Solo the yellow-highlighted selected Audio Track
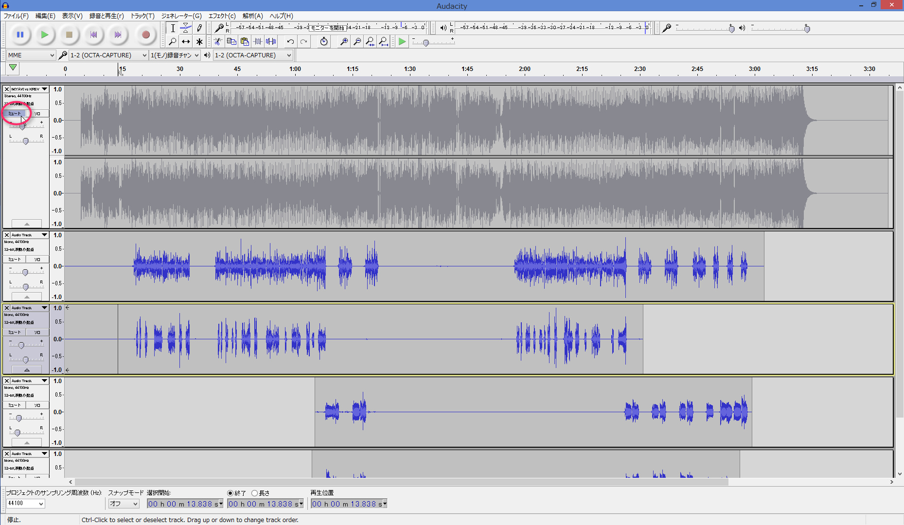The height and width of the screenshot is (525, 904). (x=37, y=332)
